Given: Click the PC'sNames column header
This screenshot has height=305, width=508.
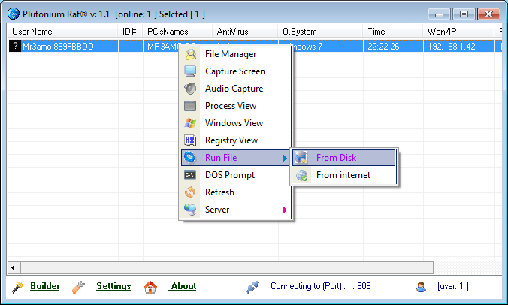Looking at the screenshot, I should tap(177, 32).
